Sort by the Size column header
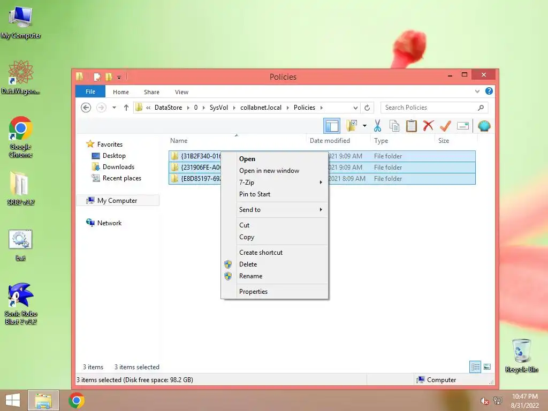The width and height of the screenshot is (548, 411). click(x=456, y=141)
